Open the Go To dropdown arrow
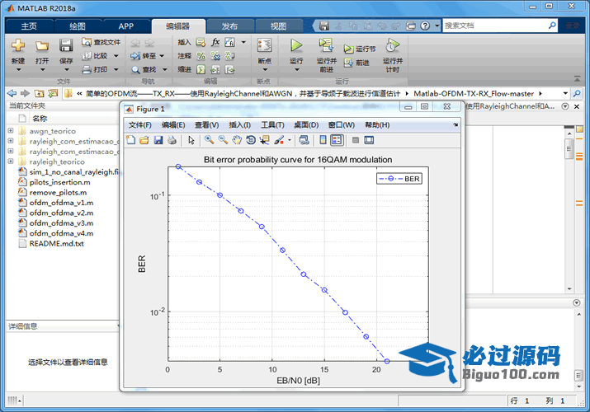Image resolution: width=590 pixels, height=412 pixels. point(162,56)
